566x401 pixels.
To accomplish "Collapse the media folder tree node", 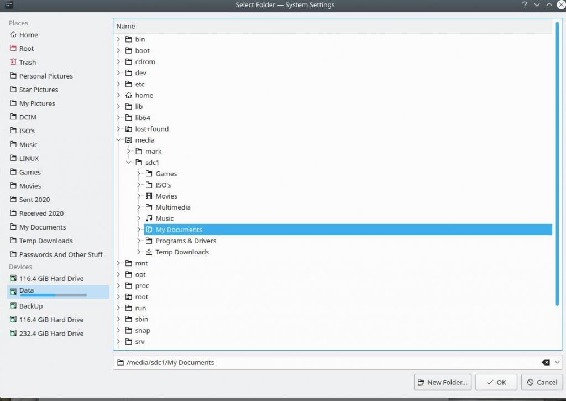I will (x=119, y=140).
